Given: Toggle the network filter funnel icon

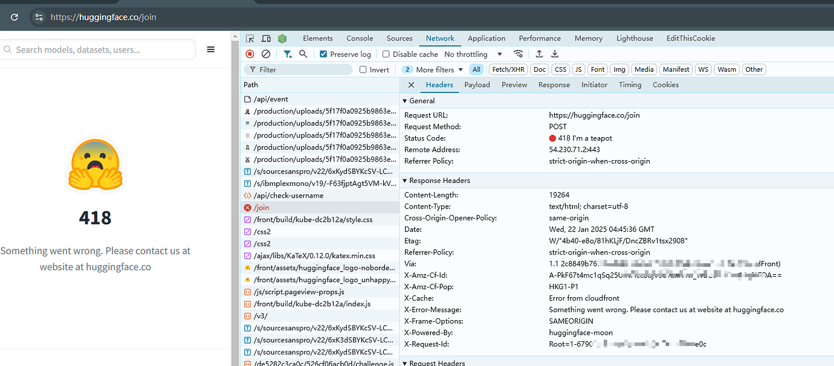Looking at the screenshot, I should pyautogui.click(x=288, y=54).
